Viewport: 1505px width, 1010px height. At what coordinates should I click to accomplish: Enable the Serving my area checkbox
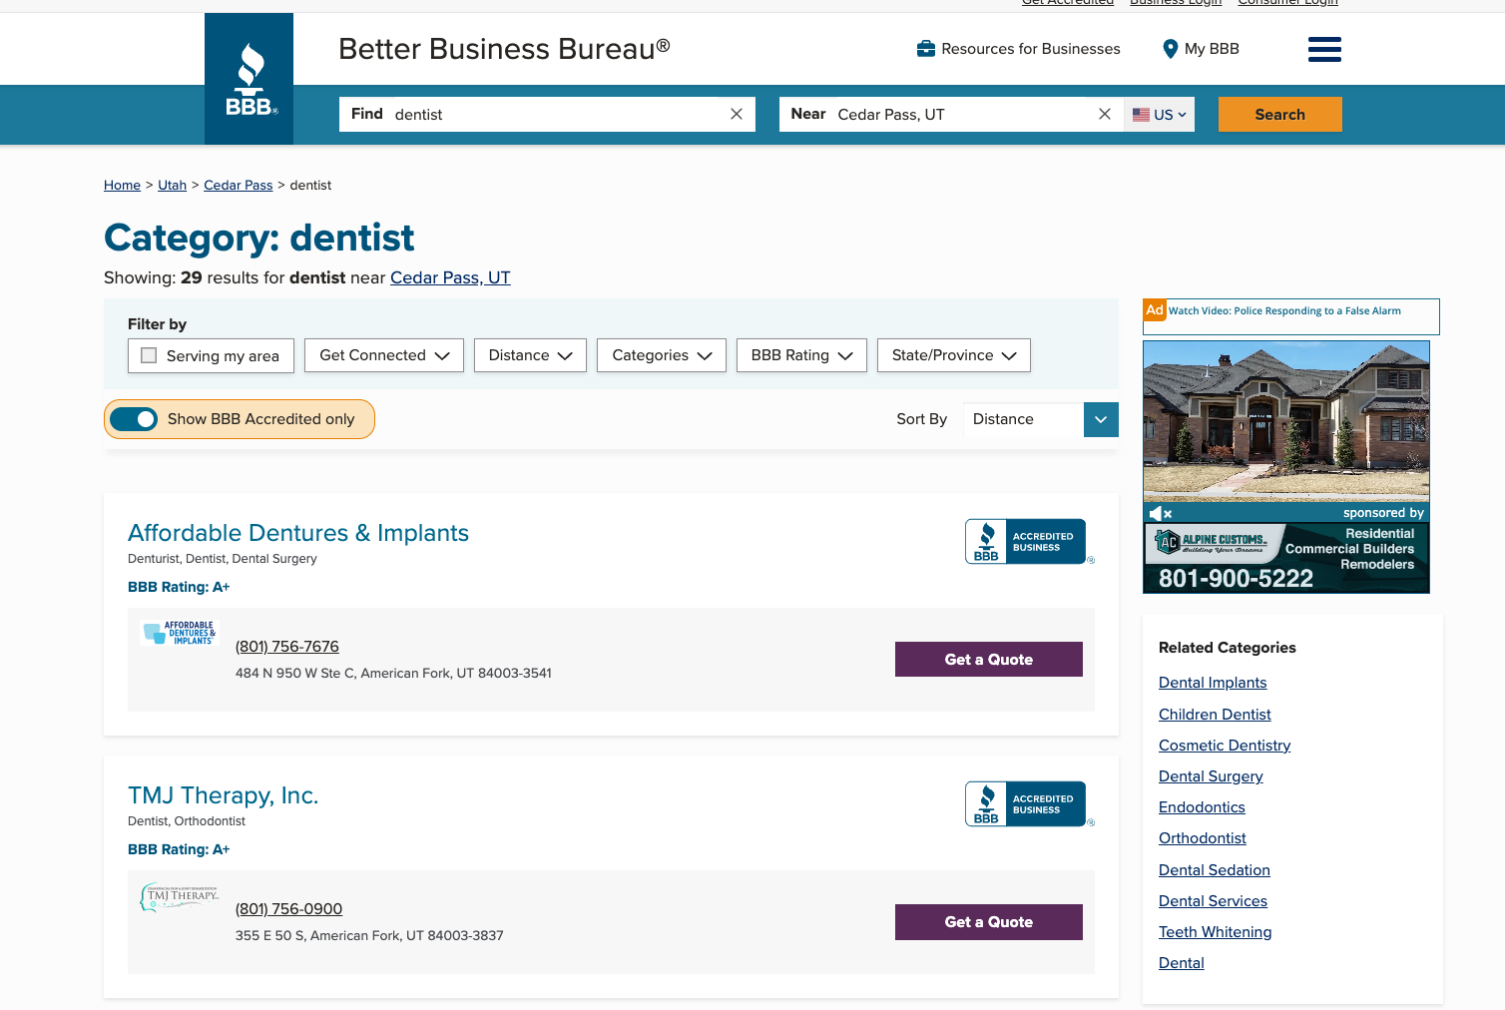point(149,355)
